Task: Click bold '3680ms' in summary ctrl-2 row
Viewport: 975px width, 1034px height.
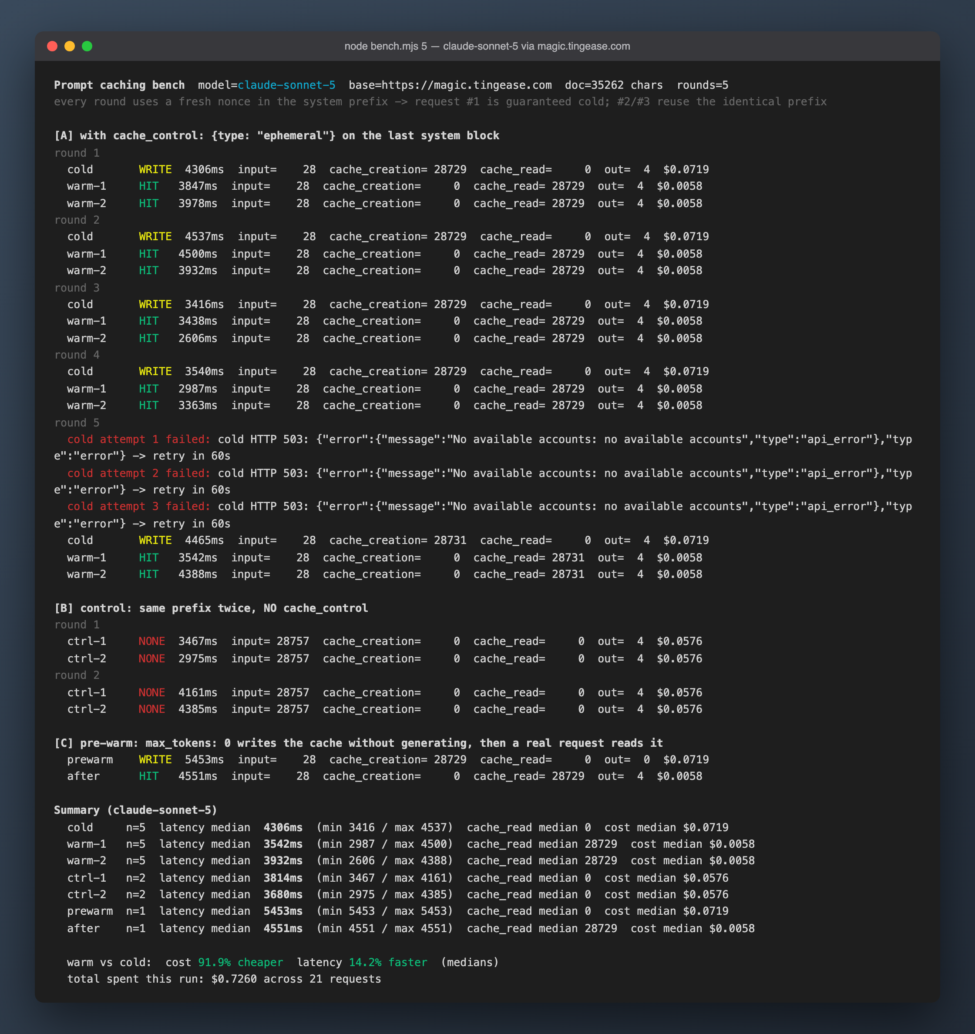Action: pos(283,895)
